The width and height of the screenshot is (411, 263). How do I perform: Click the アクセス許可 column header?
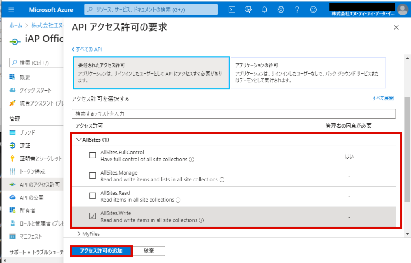click(x=89, y=126)
